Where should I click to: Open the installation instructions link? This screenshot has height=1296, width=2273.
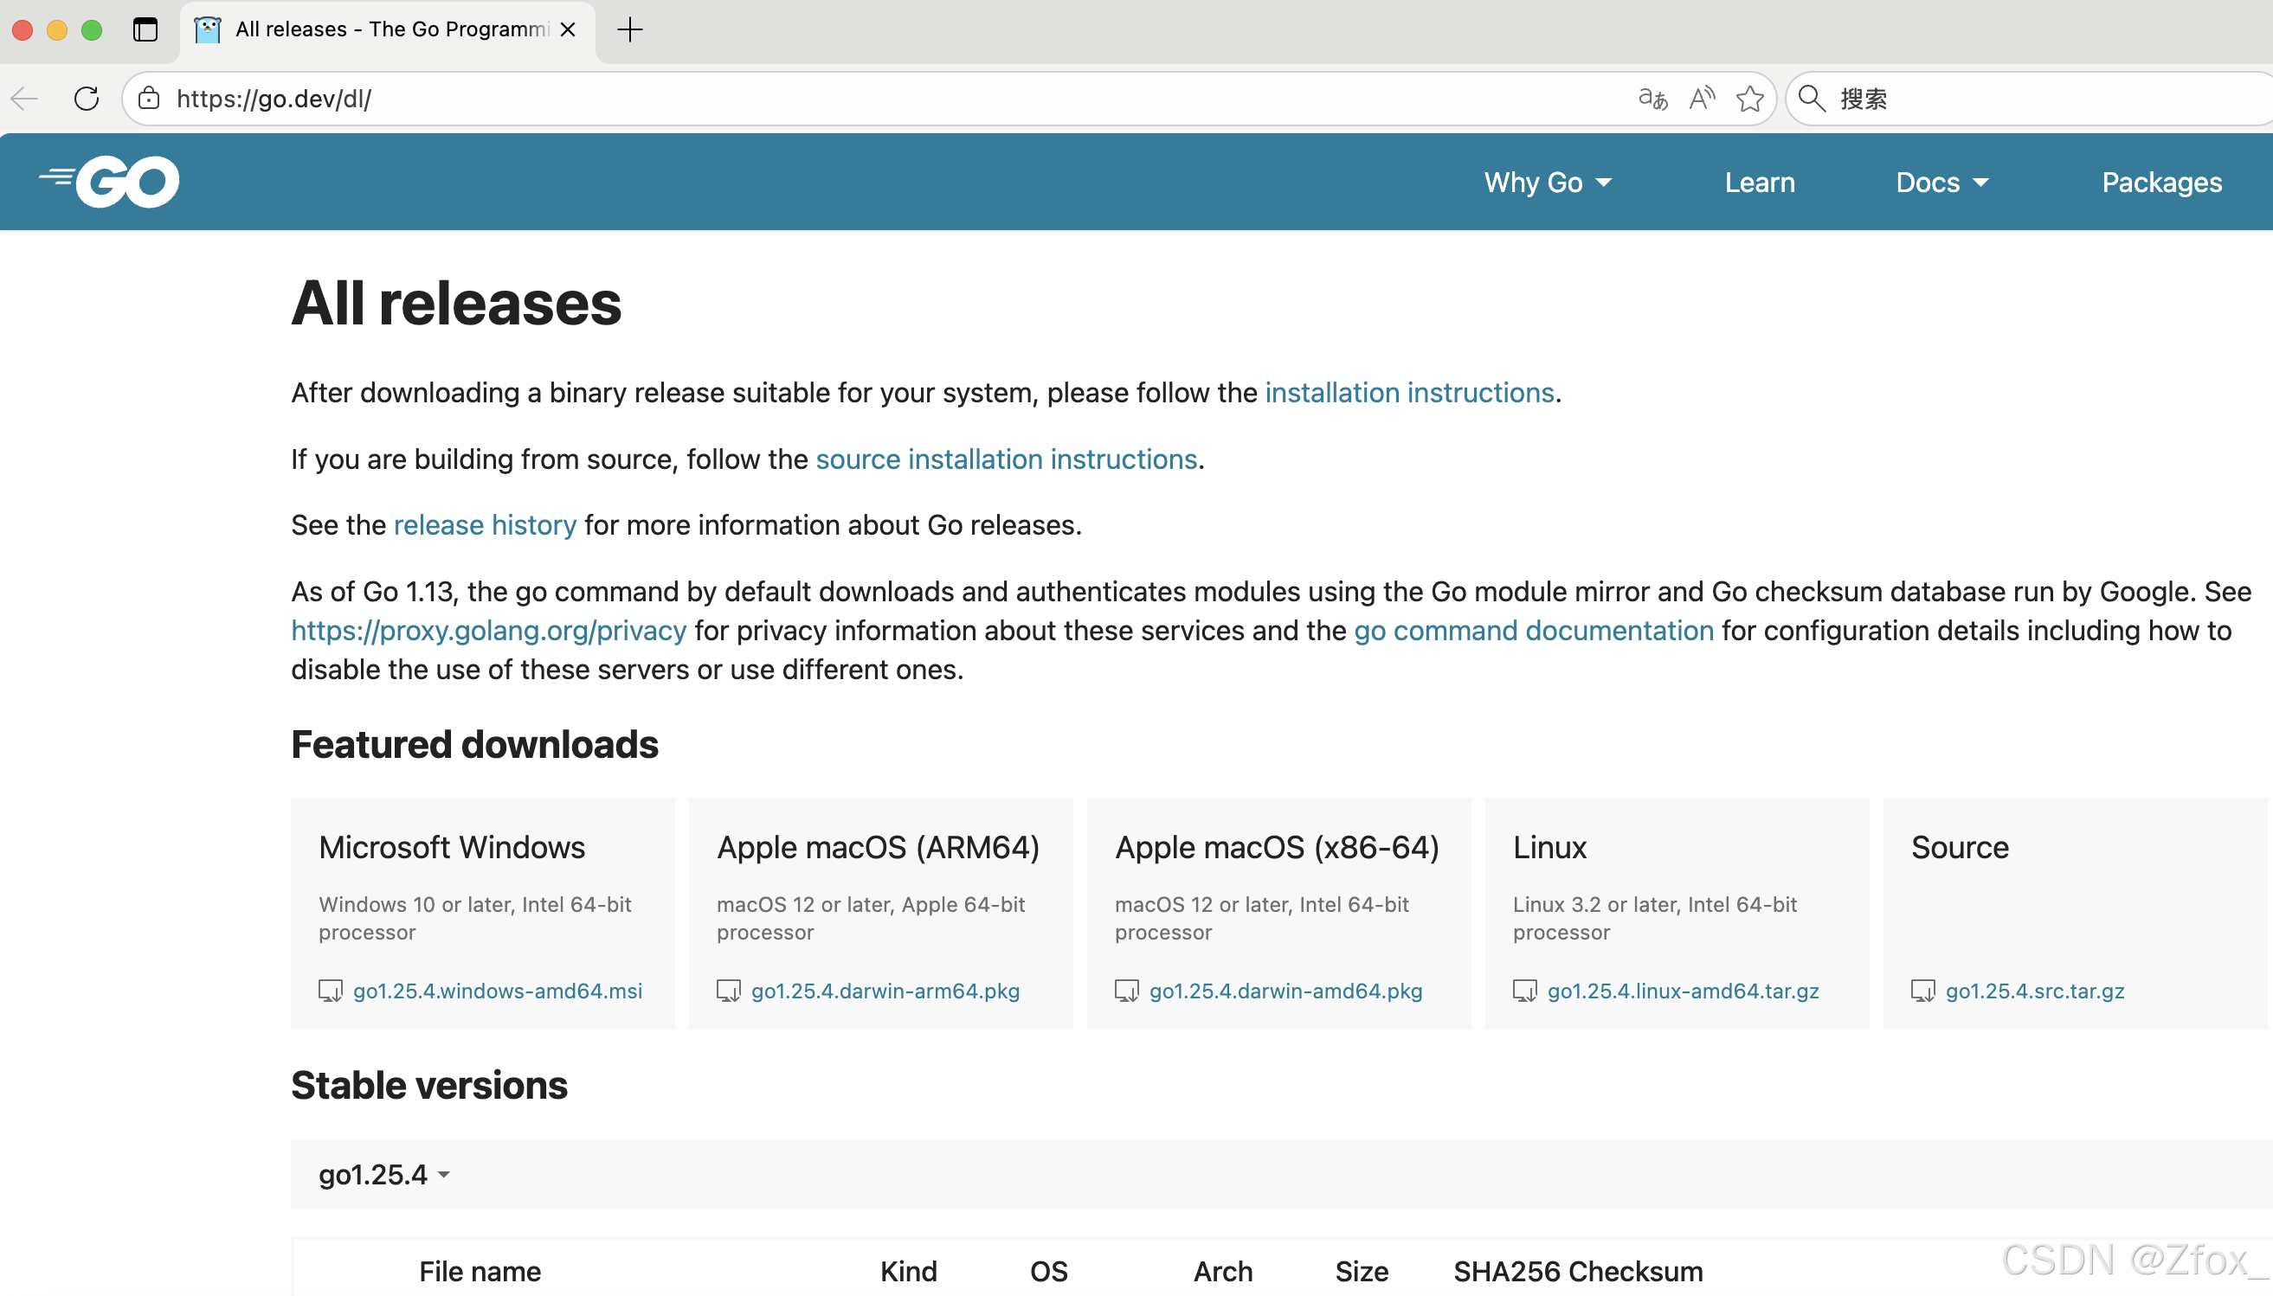tap(1408, 393)
